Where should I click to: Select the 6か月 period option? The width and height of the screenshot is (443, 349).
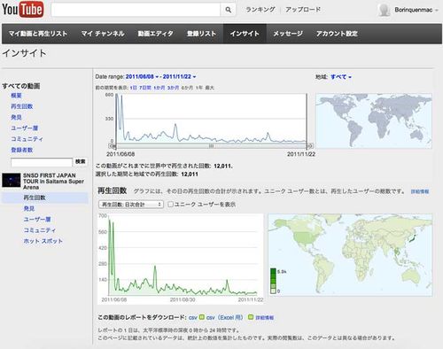187,88
